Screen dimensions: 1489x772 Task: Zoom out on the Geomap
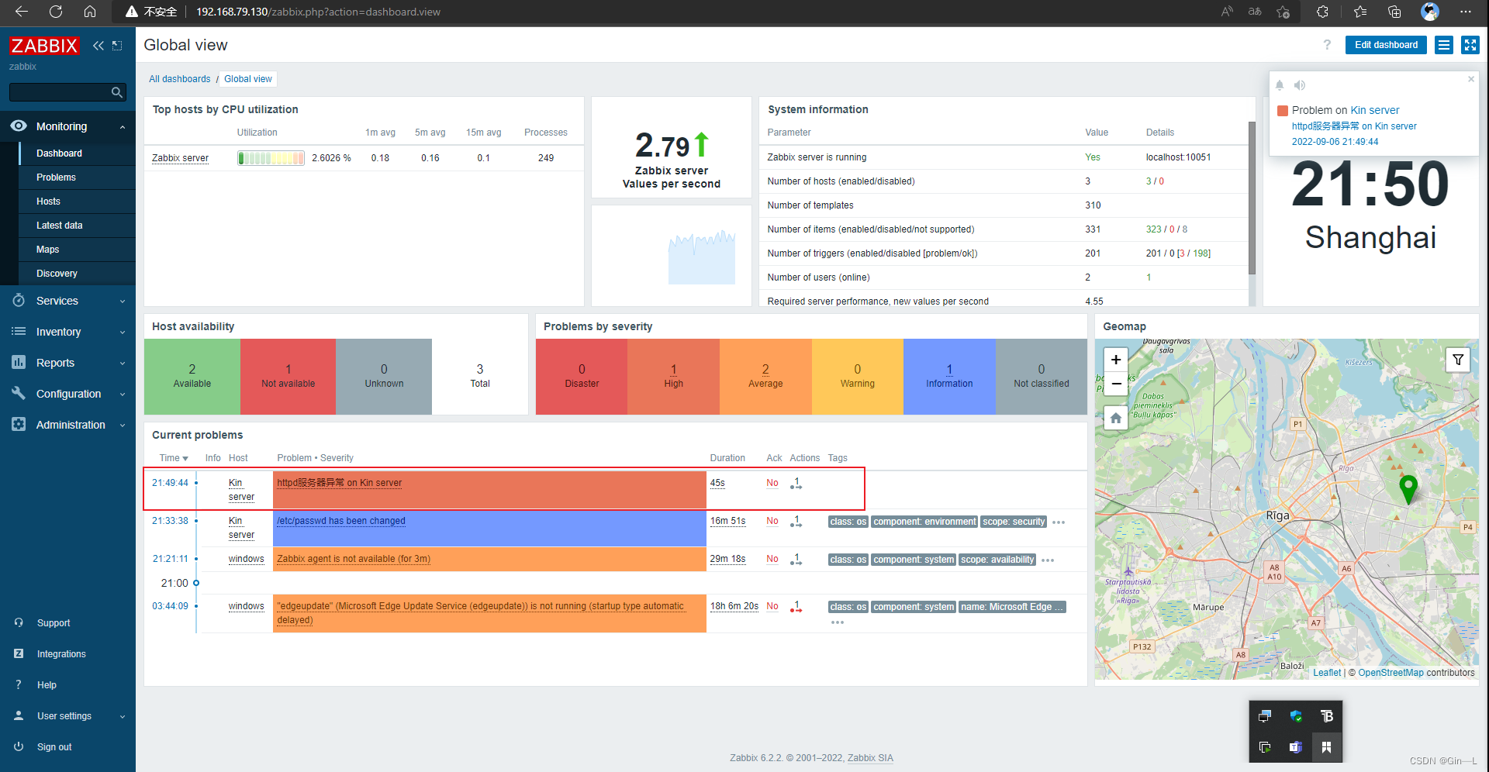pyautogui.click(x=1116, y=383)
